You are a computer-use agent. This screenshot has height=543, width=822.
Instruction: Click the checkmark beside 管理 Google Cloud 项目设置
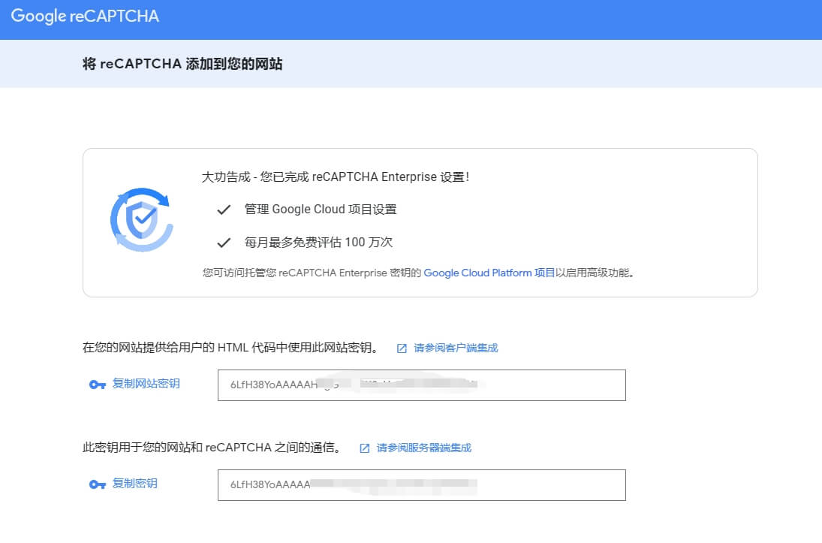coord(224,210)
